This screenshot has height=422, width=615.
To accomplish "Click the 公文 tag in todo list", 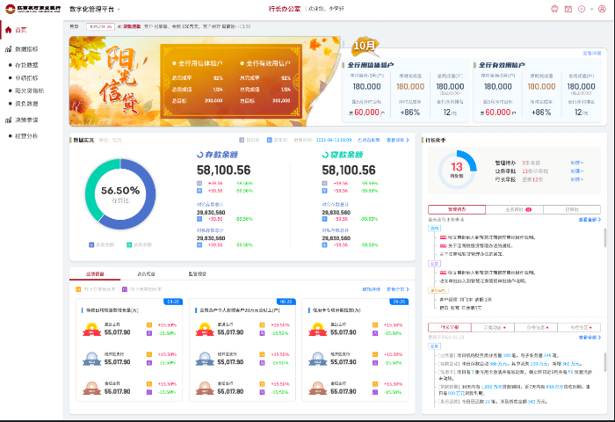I will (434, 264).
